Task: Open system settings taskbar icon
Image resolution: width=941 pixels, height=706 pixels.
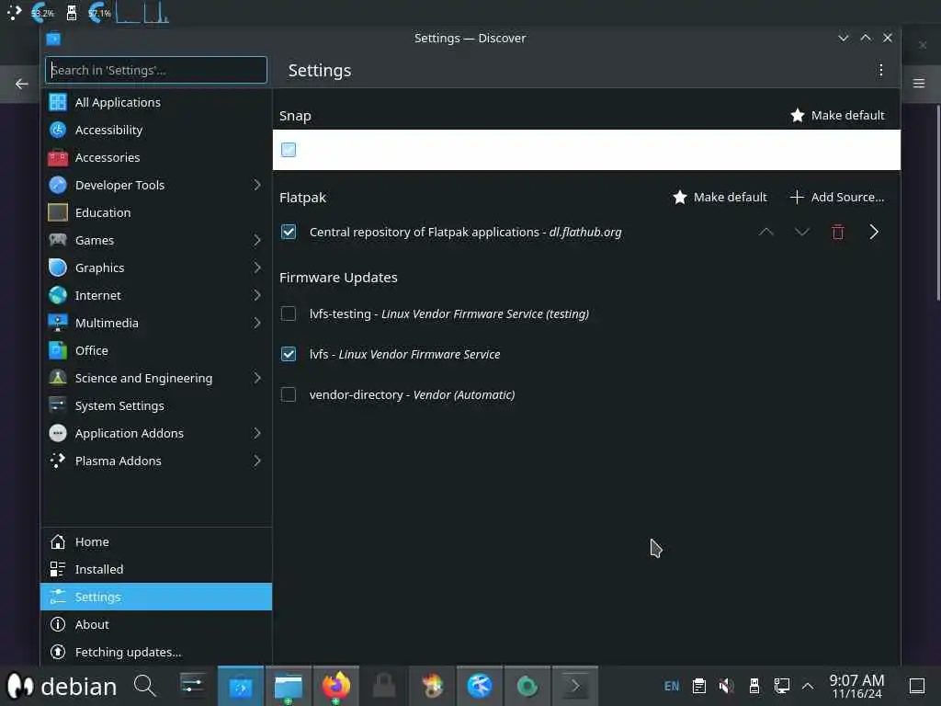Action: pyautogui.click(x=193, y=686)
